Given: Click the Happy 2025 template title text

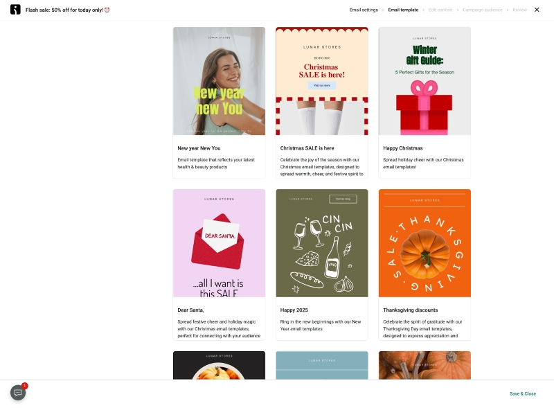Looking at the screenshot, I should point(294,310).
